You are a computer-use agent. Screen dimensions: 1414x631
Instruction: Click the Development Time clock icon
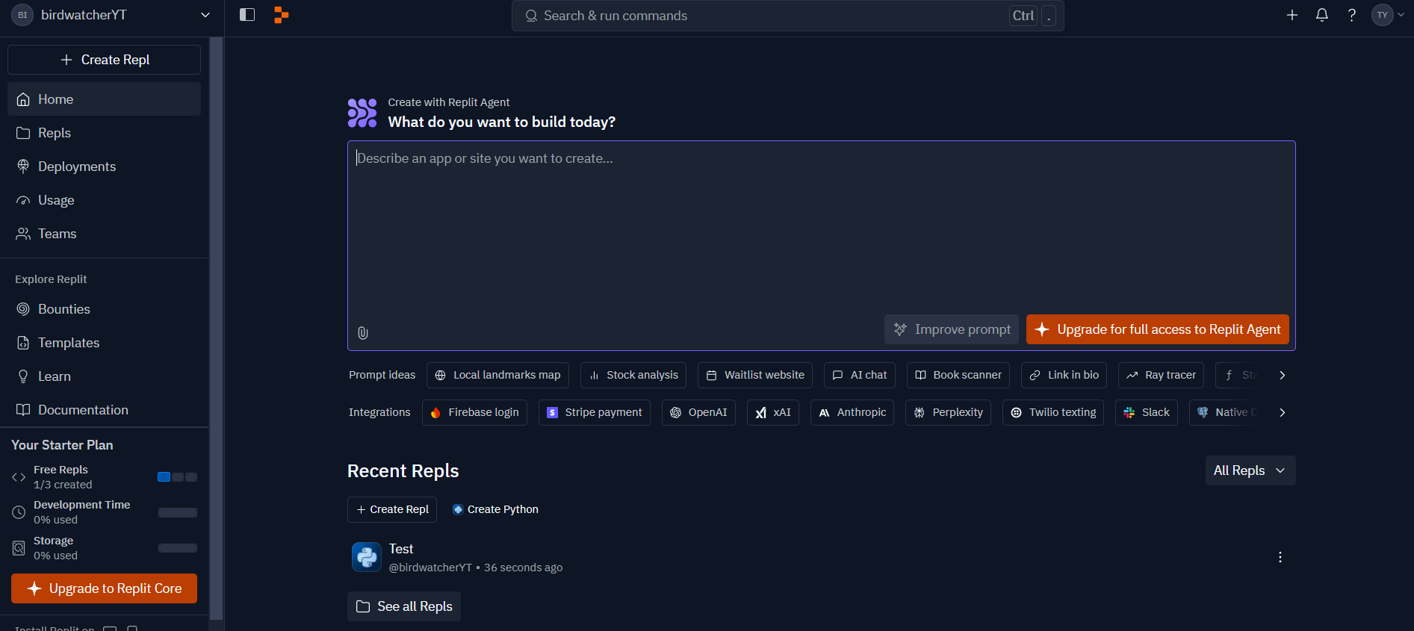pyautogui.click(x=19, y=512)
